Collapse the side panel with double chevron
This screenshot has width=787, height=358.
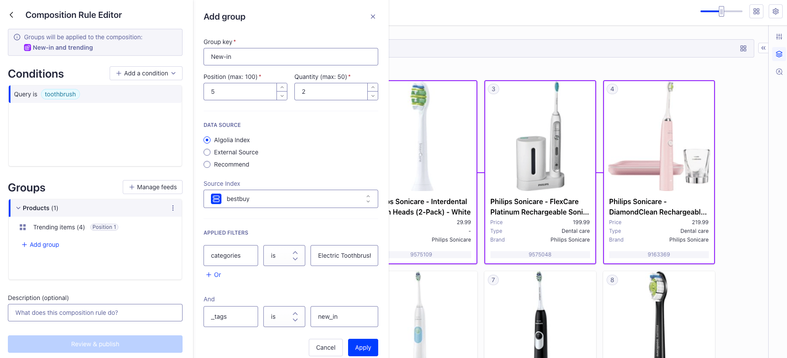[x=763, y=48]
